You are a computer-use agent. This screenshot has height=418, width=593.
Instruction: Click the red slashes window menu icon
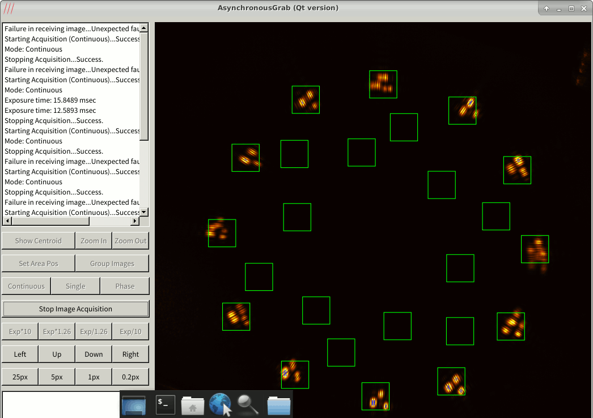pyautogui.click(x=9, y=8)
